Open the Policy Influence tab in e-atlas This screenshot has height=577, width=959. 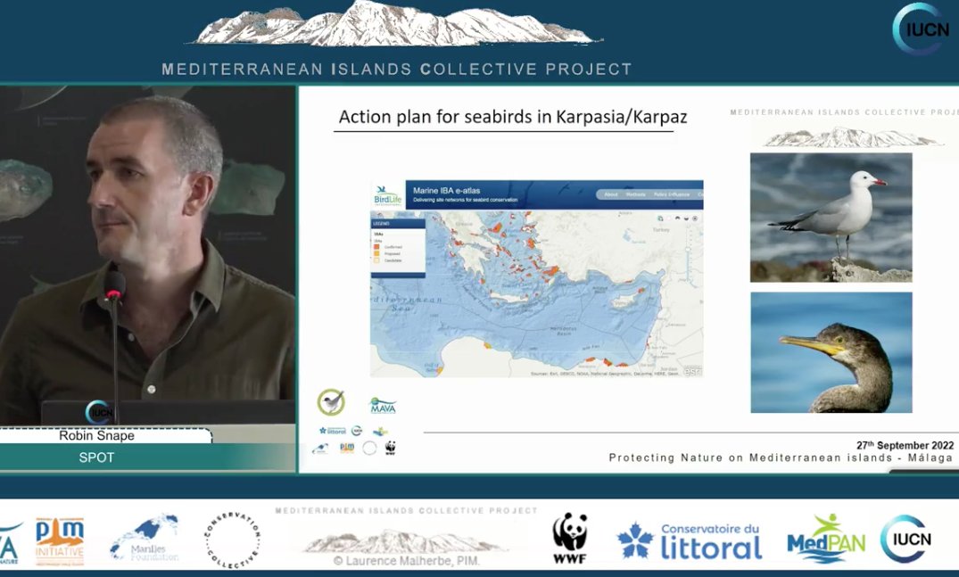672,194
